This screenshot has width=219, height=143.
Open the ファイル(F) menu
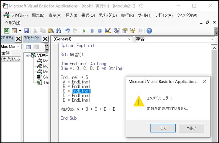[x=19, y=15]
